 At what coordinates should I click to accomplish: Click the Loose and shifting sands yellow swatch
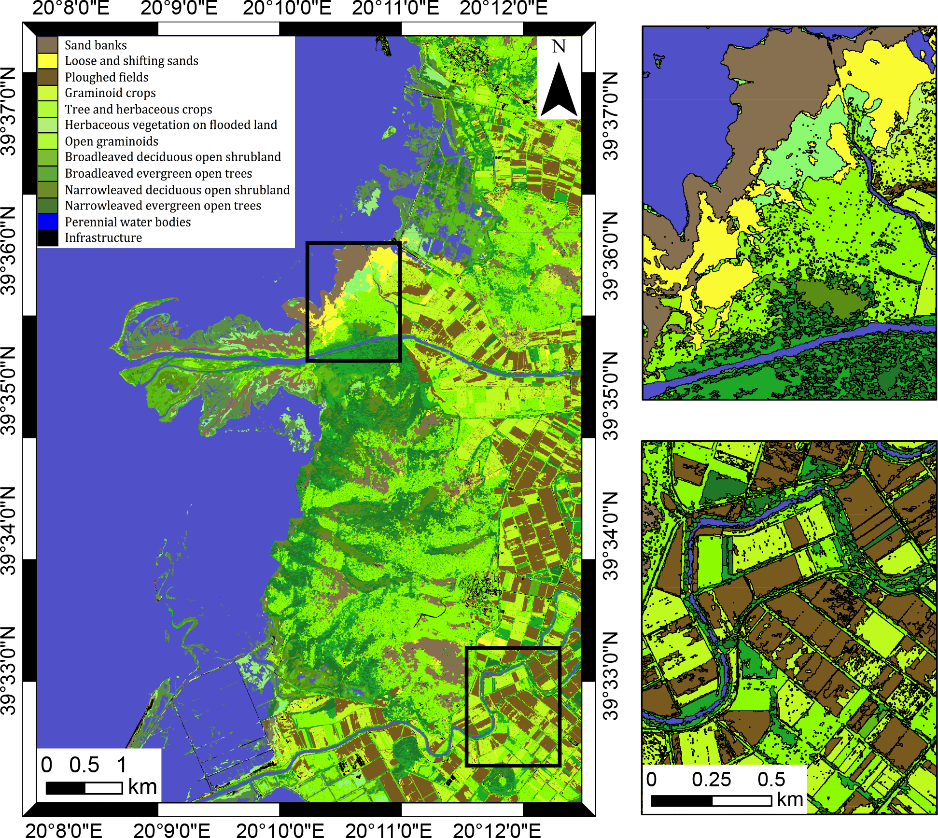[48, 61]
